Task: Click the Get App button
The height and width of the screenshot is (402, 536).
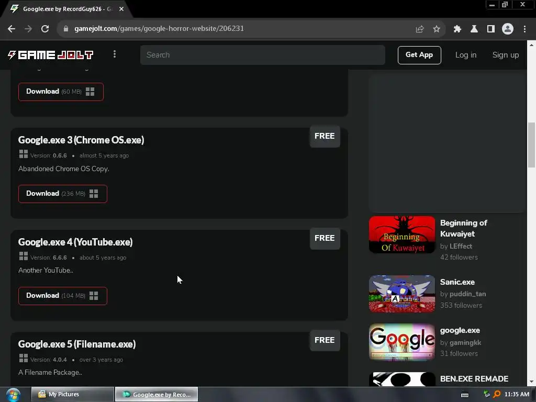Action: tap(419, 55)
